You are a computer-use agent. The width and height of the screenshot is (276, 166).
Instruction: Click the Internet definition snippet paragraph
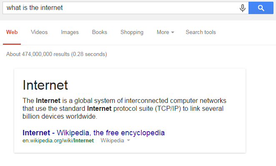pos(124,108)
